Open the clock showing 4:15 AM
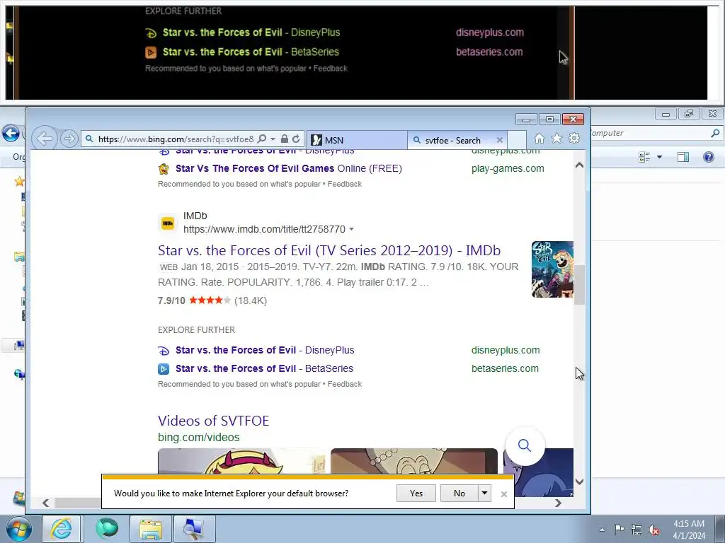Viewport: 725px width, 543px height. pyautogui.click(x=689, y=530)
